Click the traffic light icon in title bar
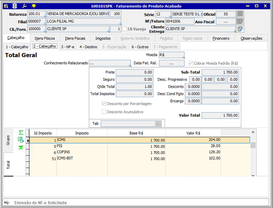The height and width of the screenshot is (208, 273). [15, 6]
